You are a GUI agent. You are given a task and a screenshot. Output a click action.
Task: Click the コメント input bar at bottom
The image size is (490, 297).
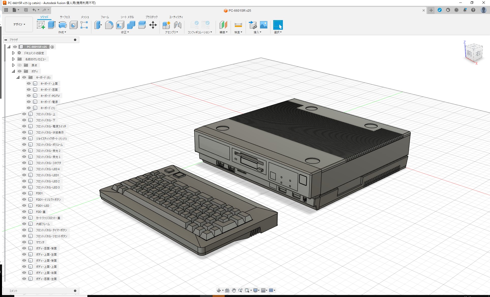coord(41,291)
